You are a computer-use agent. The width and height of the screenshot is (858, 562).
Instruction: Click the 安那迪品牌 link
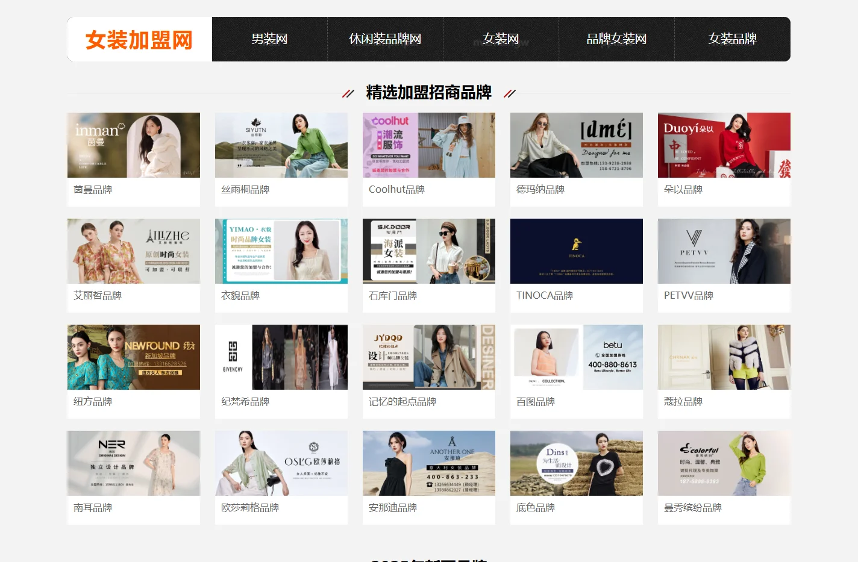pos(393,508)
